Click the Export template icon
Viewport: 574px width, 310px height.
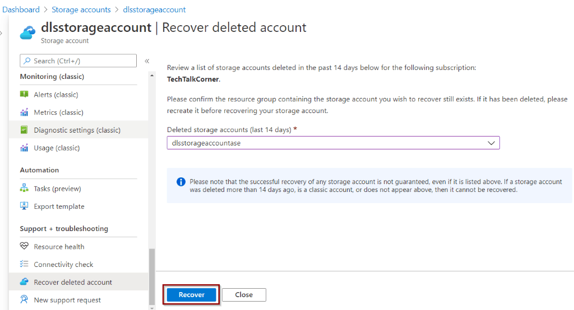point(24,206)
